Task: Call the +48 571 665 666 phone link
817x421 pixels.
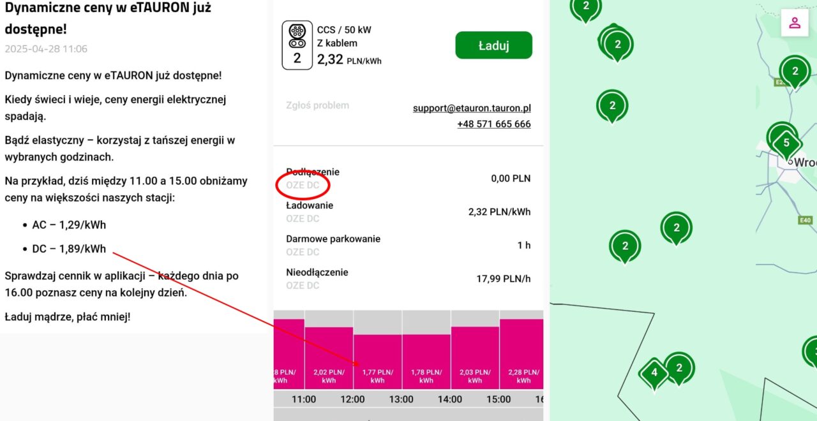Action: [x=494, y=124]
